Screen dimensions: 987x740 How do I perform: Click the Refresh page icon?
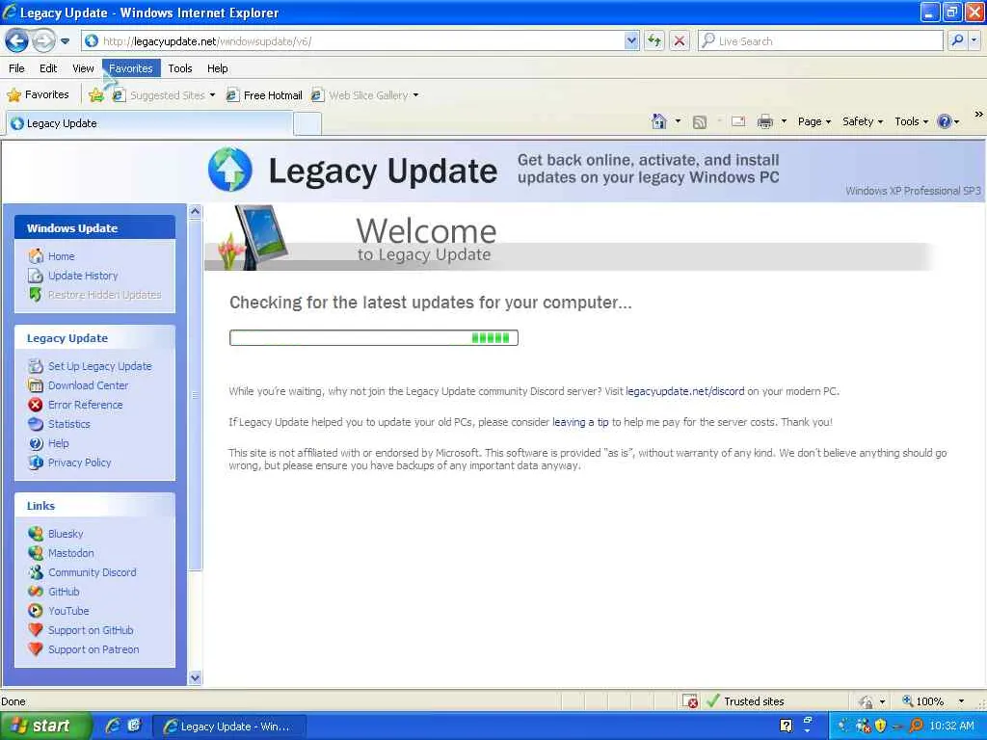(x=654, y=41)
